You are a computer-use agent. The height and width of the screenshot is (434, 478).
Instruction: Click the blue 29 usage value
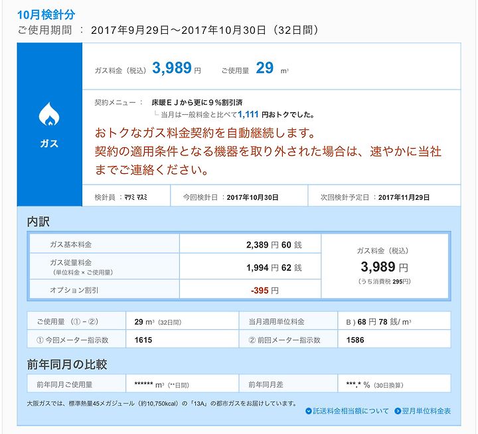264,68
